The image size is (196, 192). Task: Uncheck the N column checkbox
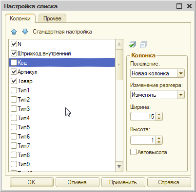14,44
